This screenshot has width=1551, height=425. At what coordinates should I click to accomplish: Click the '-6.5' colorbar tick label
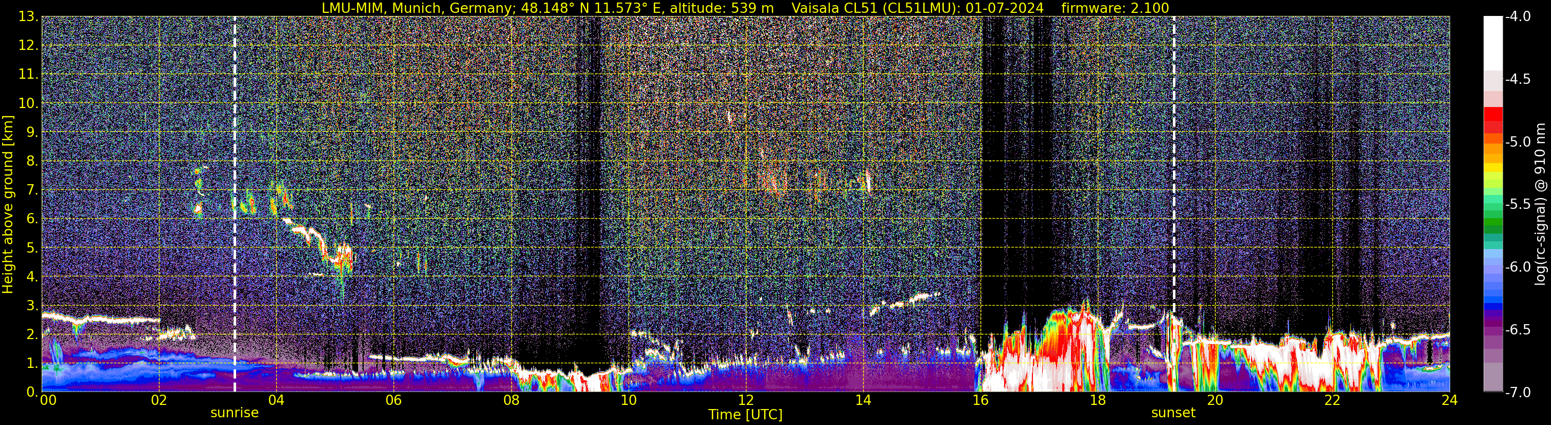pyautogui.click(x=1518, y=330)
